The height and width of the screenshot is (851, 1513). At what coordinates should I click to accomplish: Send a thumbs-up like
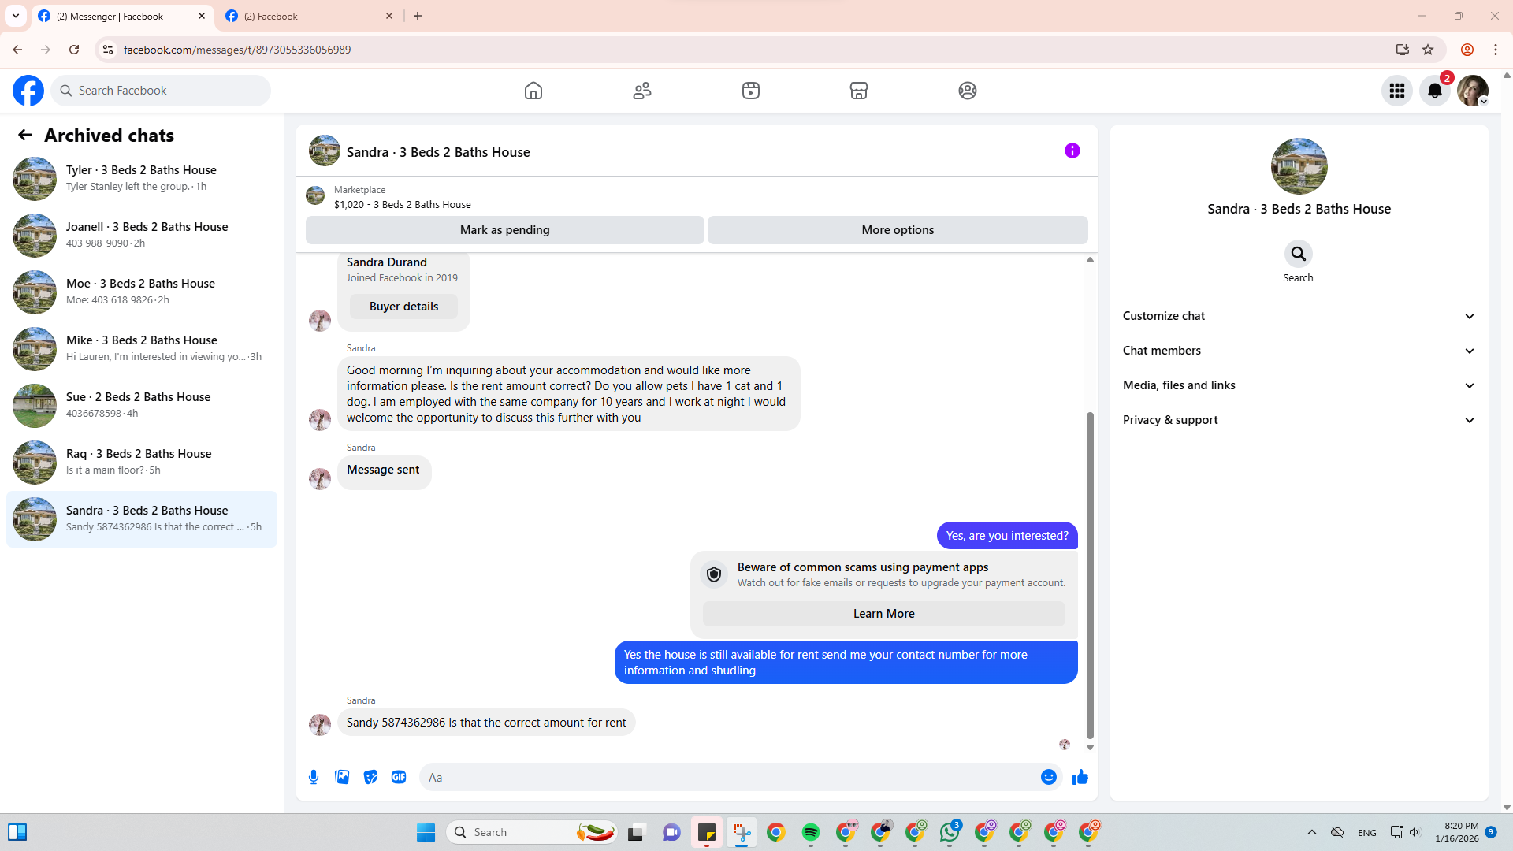click(x=1080, y=777)
